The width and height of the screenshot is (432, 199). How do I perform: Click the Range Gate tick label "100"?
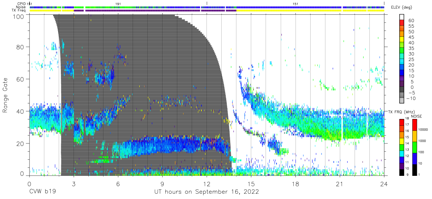19,16
